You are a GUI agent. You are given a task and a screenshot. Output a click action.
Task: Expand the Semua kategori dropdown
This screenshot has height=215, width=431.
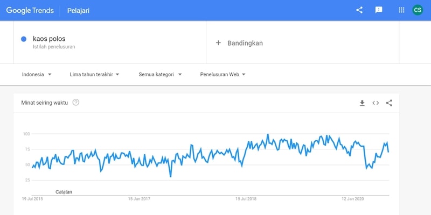pyautogui.click(x=160, y=74)
